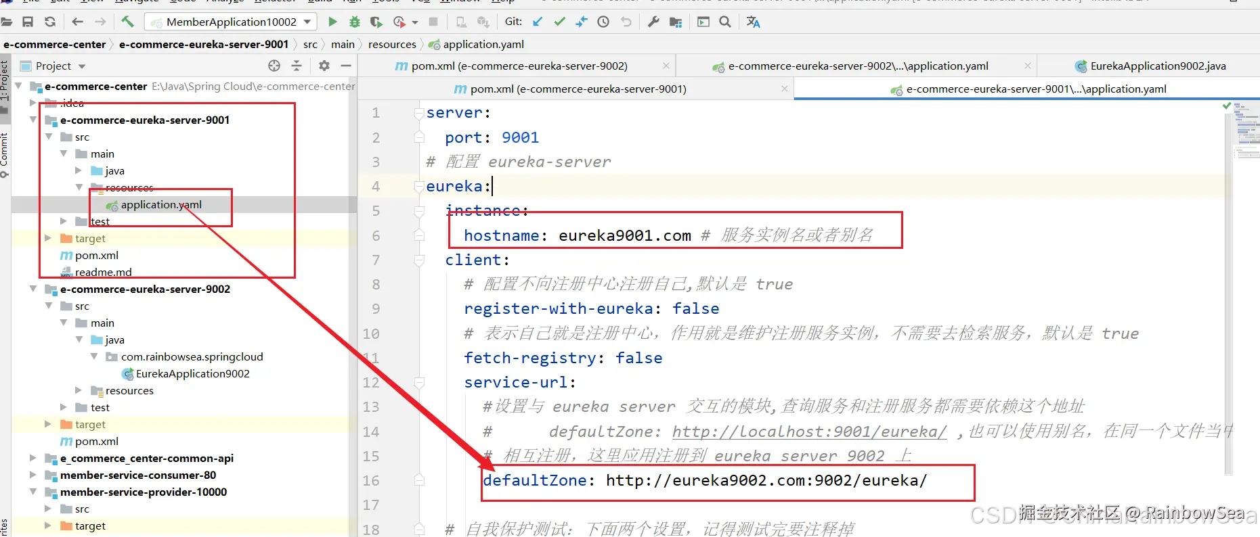Click the http://localhost:9001/eureka/ link
Image resolution: width=1260 pixels, height=537 pixels.
pos(810,431)
